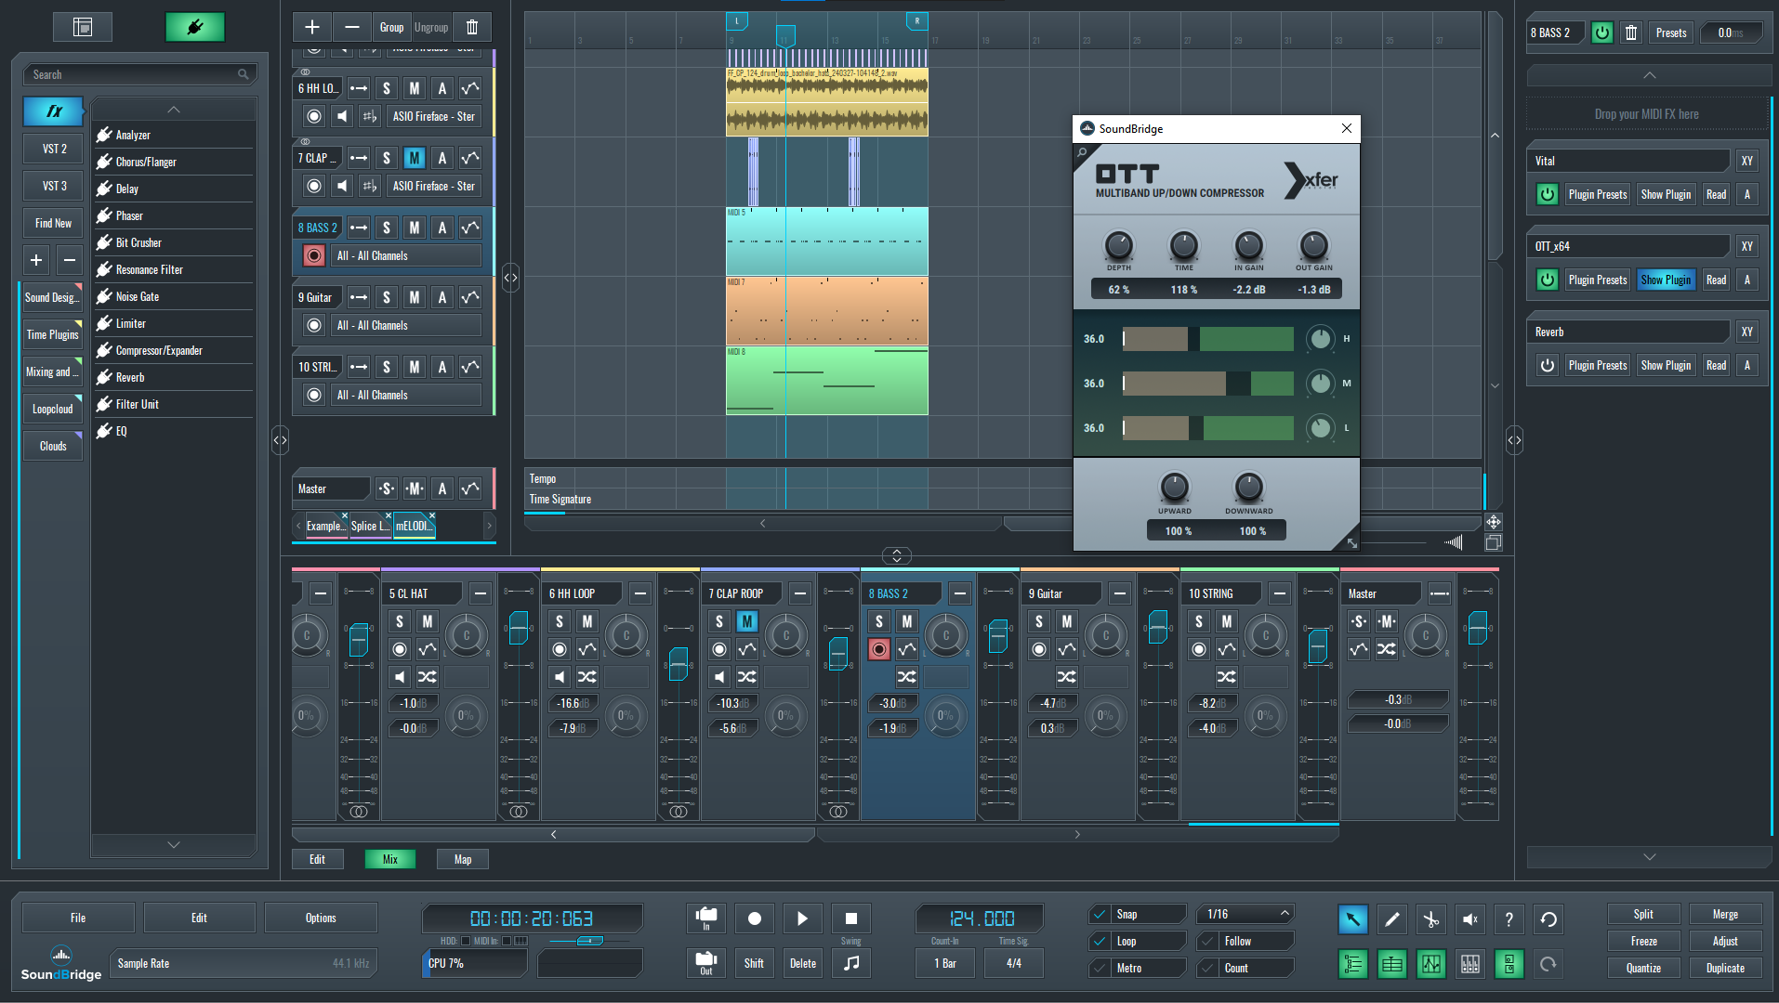
Task: Solo the 9 Guitar track in track list
Action: click(387, 297)
